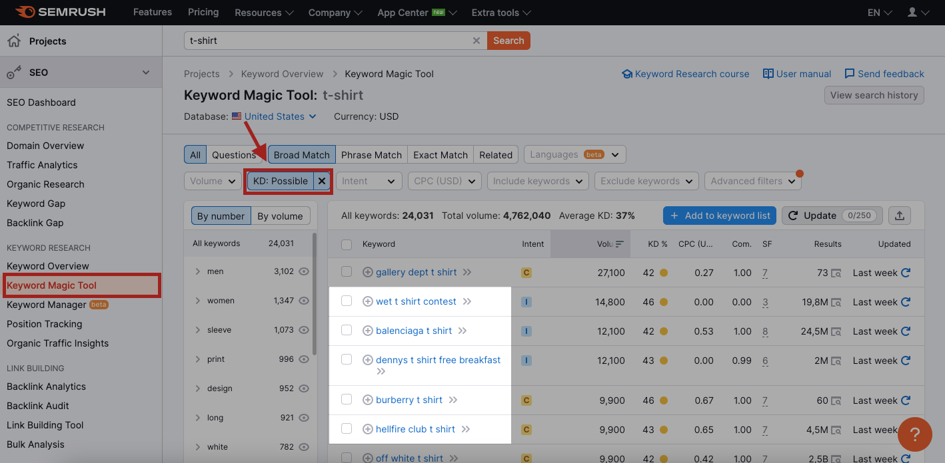
Task: Click arrows next to balenciaga t shirt
Action: point(463,331)
